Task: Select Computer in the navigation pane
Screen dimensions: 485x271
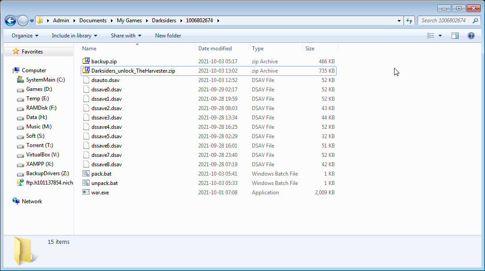Action: tap(34, 70)
